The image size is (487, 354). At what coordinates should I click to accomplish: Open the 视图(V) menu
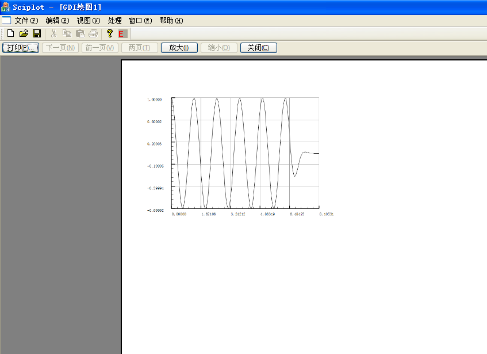tap(88, 21)
